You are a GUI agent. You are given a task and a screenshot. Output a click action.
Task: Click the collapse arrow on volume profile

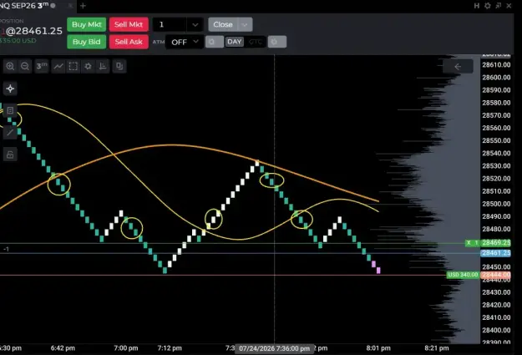pos(458,67)
